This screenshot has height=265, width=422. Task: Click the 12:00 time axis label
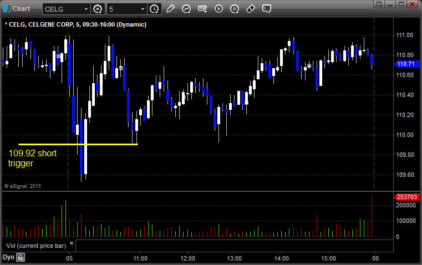(187, 258)
